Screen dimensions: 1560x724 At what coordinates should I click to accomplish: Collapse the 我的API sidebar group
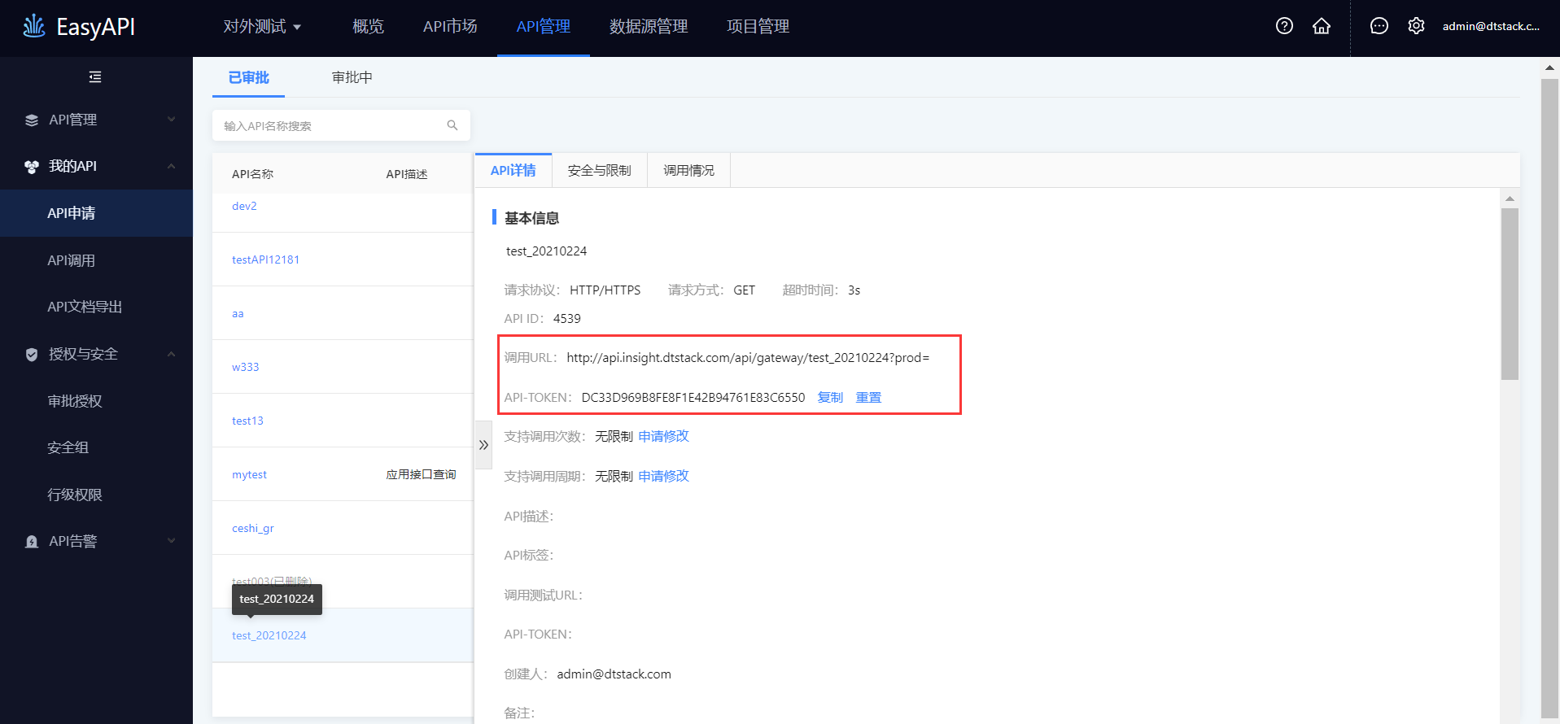pyautogui.click(x=171, y=166)
